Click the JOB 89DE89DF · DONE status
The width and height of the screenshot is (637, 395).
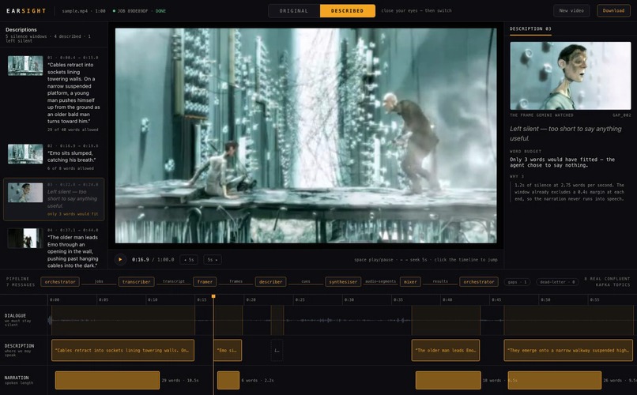pyautogui.click(x=139, y=11)
